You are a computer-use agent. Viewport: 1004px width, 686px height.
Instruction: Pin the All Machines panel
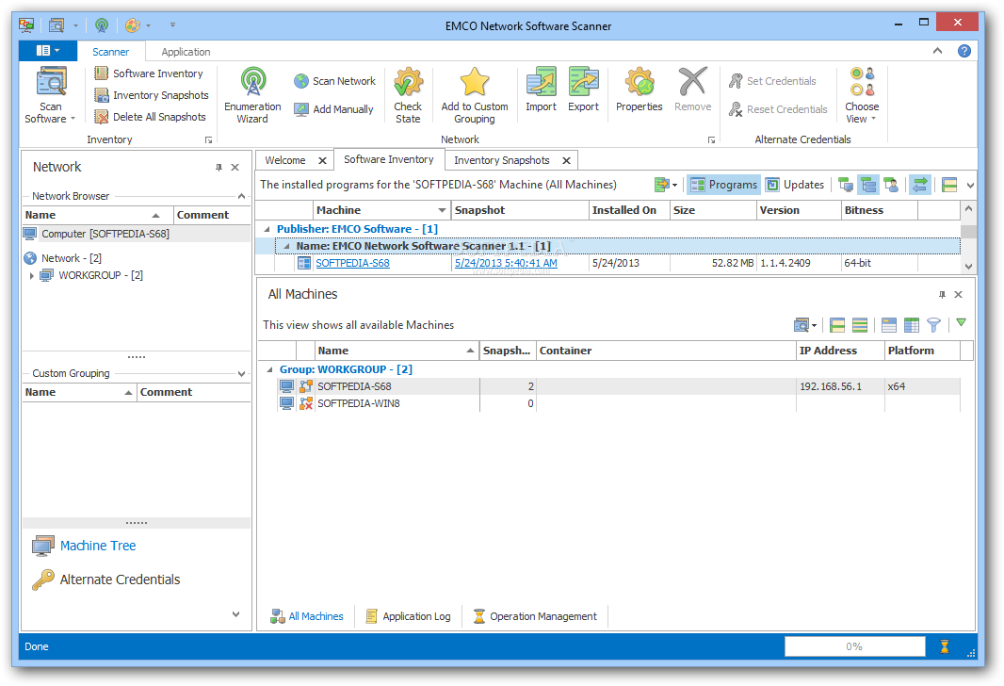942,295
